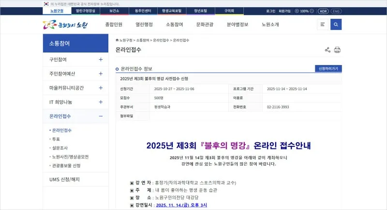
Task: Open the 종합민원 main menu
Action: (114, 25)
